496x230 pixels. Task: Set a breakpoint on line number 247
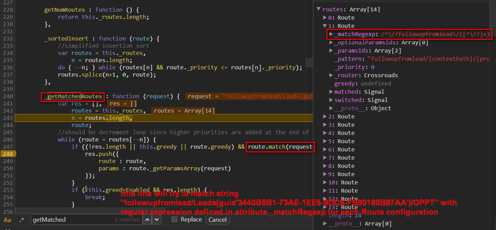coord(7,147)
